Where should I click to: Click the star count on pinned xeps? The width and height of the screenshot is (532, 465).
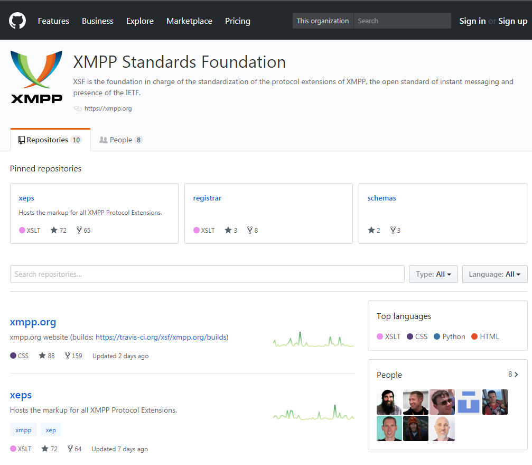click(58, 230)
